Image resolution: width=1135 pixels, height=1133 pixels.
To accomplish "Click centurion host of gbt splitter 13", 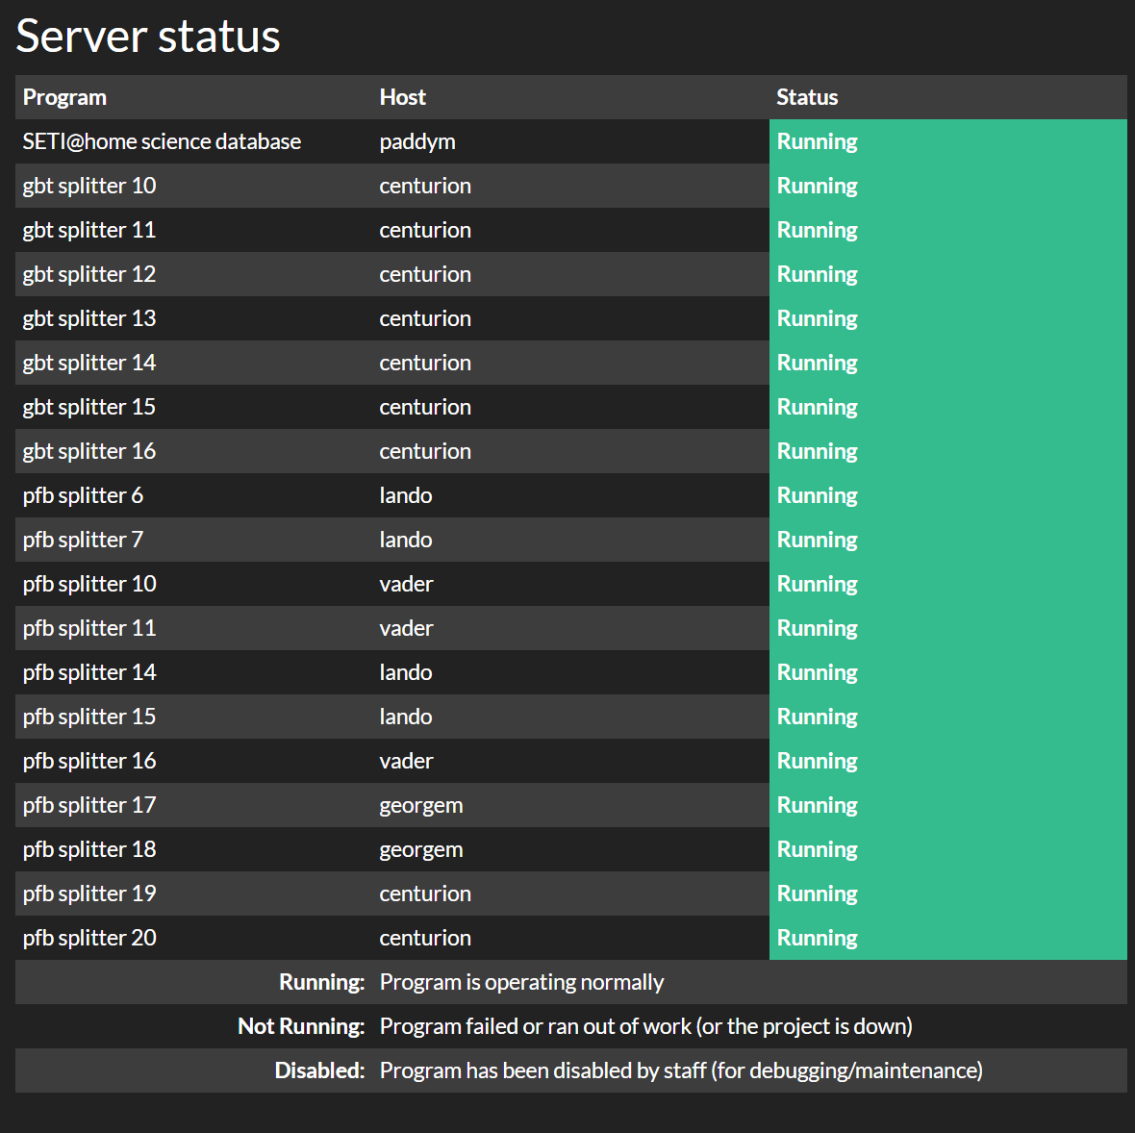I will pos(425,317).
